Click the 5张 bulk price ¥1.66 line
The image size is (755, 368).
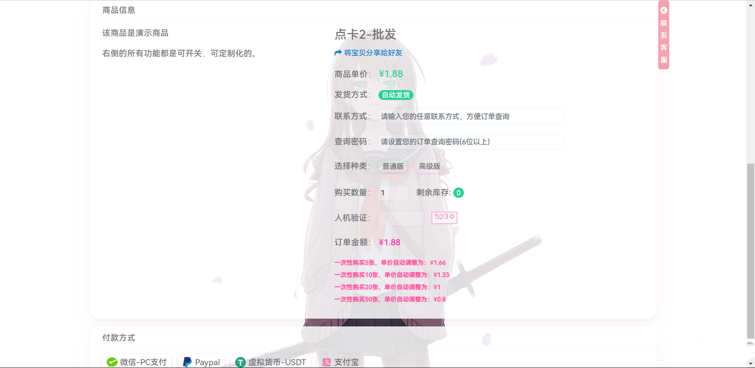tap(390, 263)
